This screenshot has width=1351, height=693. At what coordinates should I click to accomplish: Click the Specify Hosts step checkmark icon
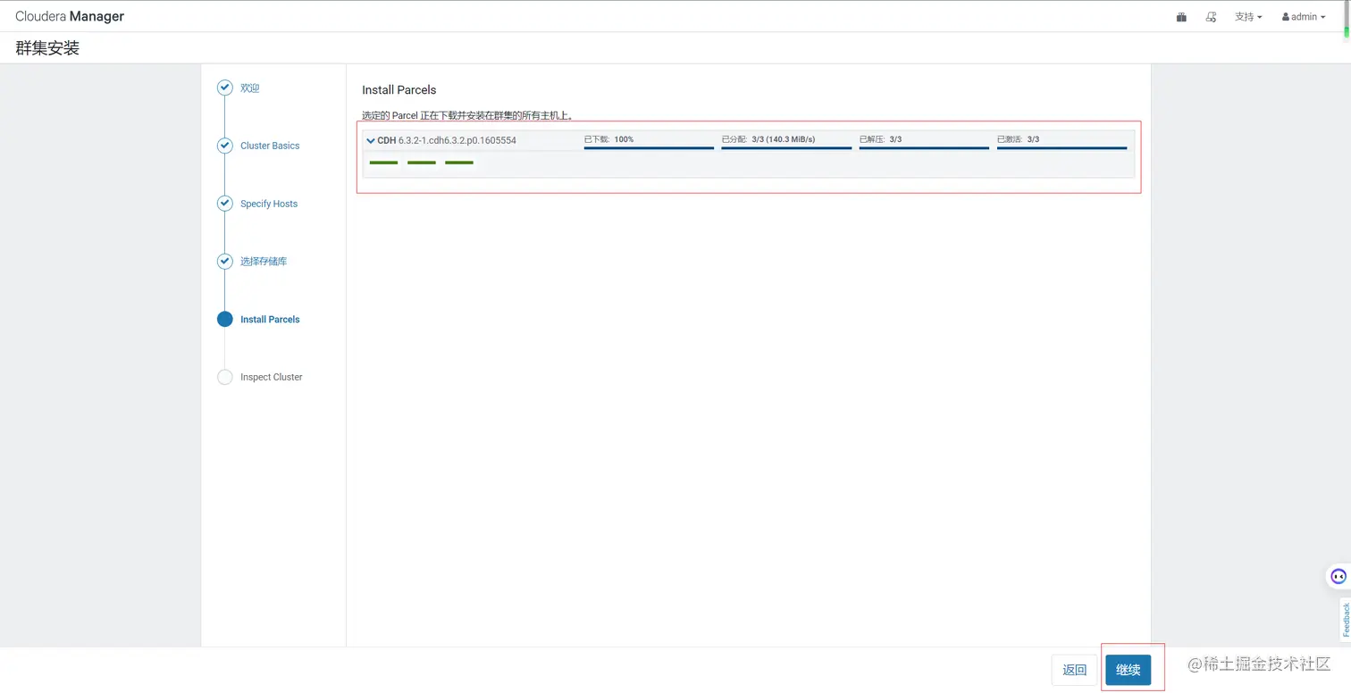coord(225,204)
